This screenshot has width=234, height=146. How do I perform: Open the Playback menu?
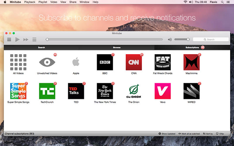(x=30, y=2)
